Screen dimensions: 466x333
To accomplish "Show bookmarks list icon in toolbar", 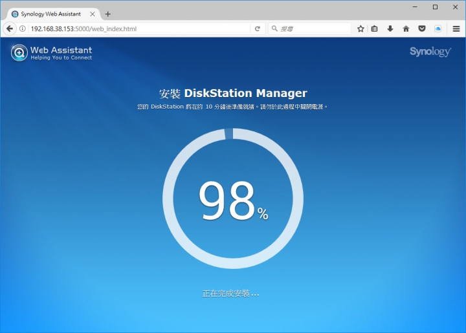I will (375, 29).
